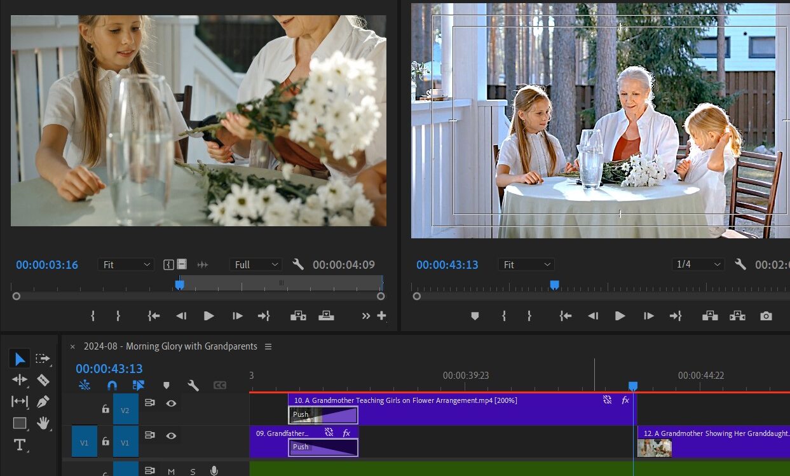Play the Source monitor clip
This screenshot has height=476, width=790.
point(208,315)
